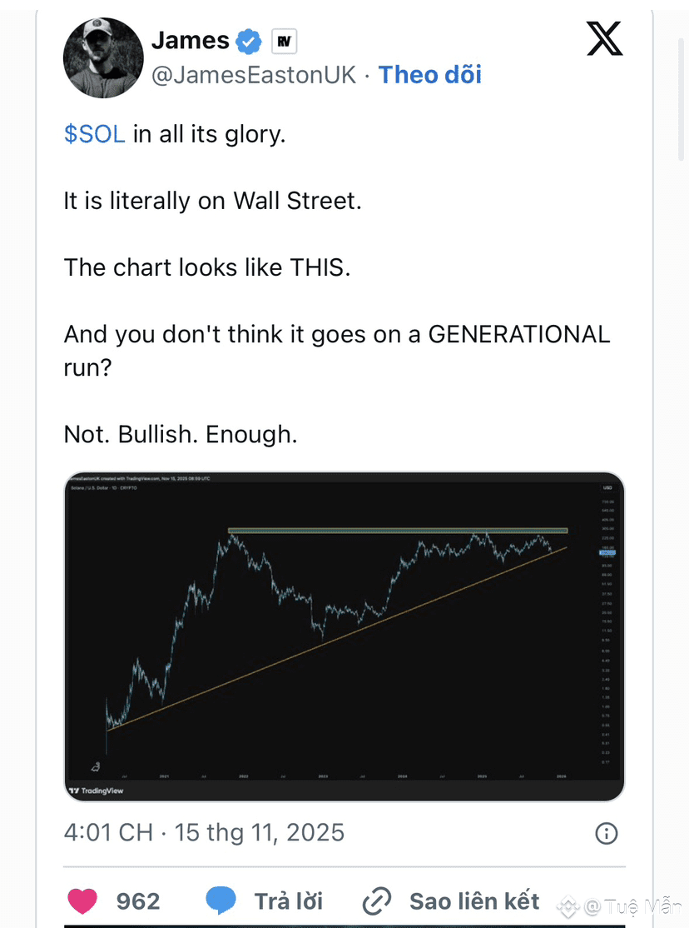Open the X logo
Screen dimensions: 689x928
604,38
